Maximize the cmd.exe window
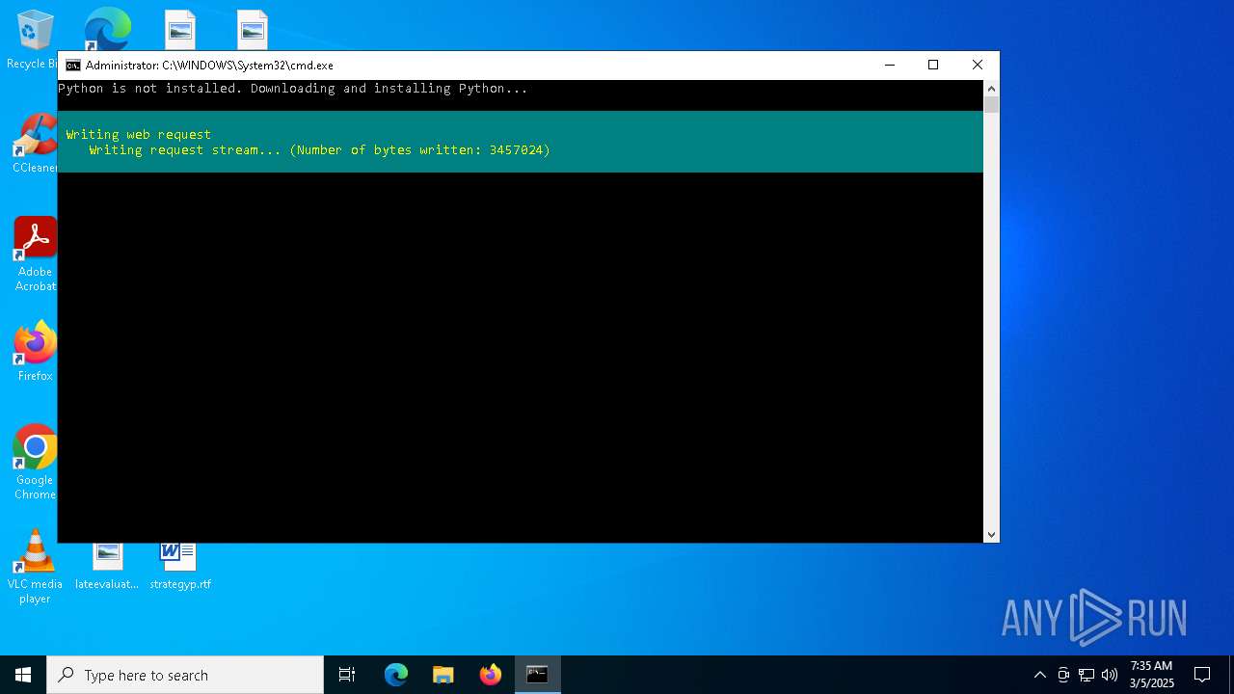The width and height of the screenshot is (1234, 694). click(x=933, y=66)
